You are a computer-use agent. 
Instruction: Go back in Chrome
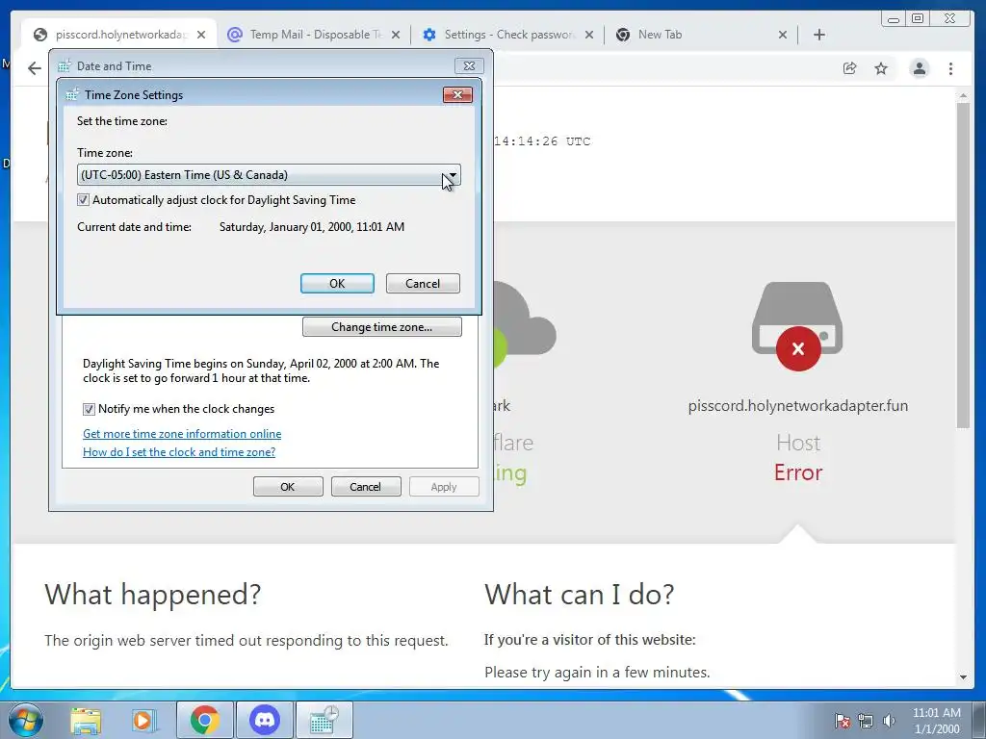click(x=34, y=68)
